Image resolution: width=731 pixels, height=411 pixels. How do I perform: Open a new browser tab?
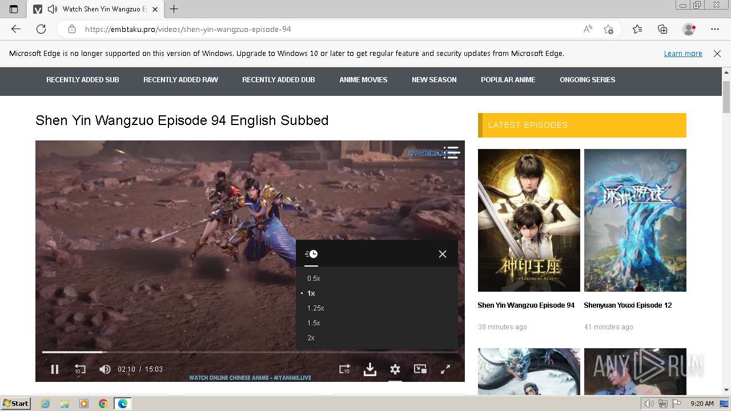pos(174,9)
